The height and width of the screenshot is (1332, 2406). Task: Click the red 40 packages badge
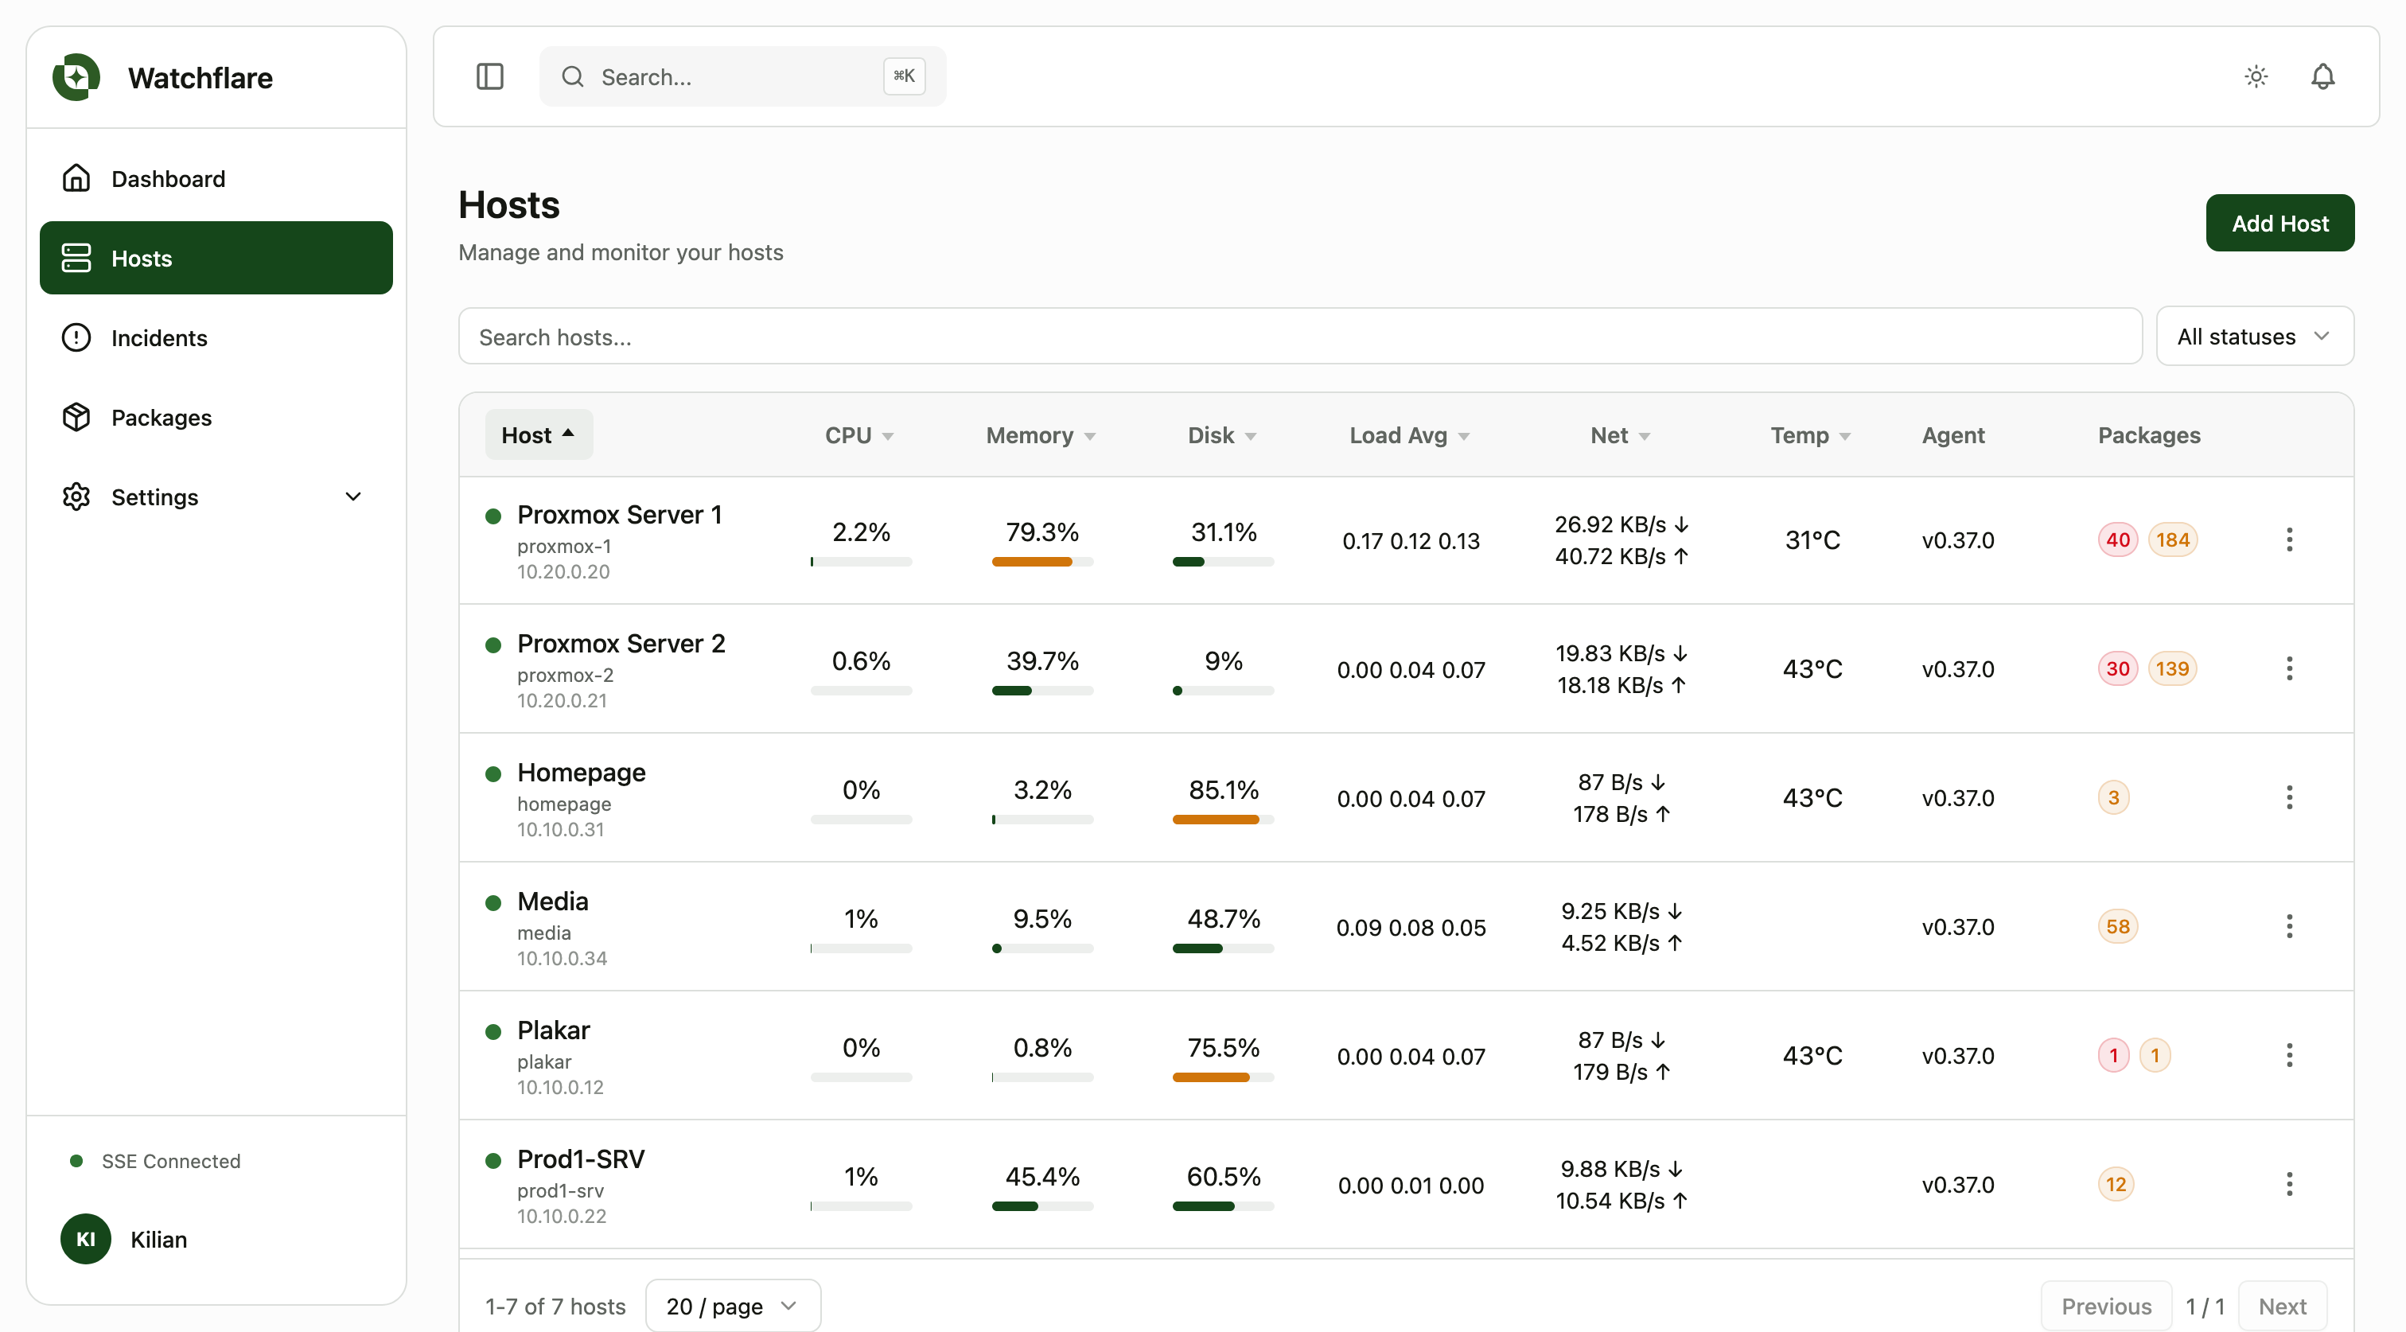(2117, 540)
